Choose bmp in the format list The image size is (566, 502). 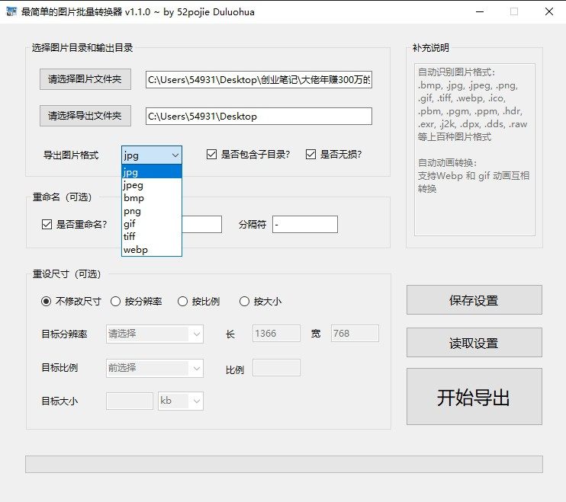point(152,198)
